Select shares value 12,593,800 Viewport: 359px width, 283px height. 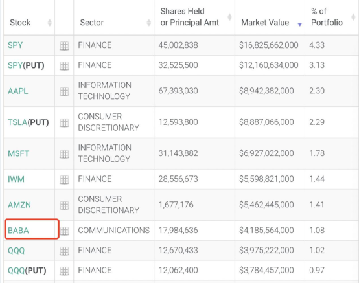(178, 122)
